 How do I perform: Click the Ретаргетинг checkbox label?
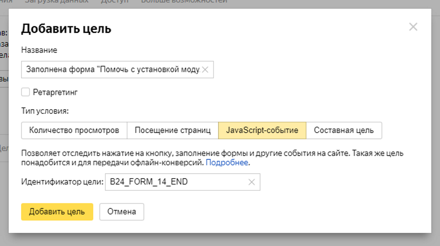[55, 92]
